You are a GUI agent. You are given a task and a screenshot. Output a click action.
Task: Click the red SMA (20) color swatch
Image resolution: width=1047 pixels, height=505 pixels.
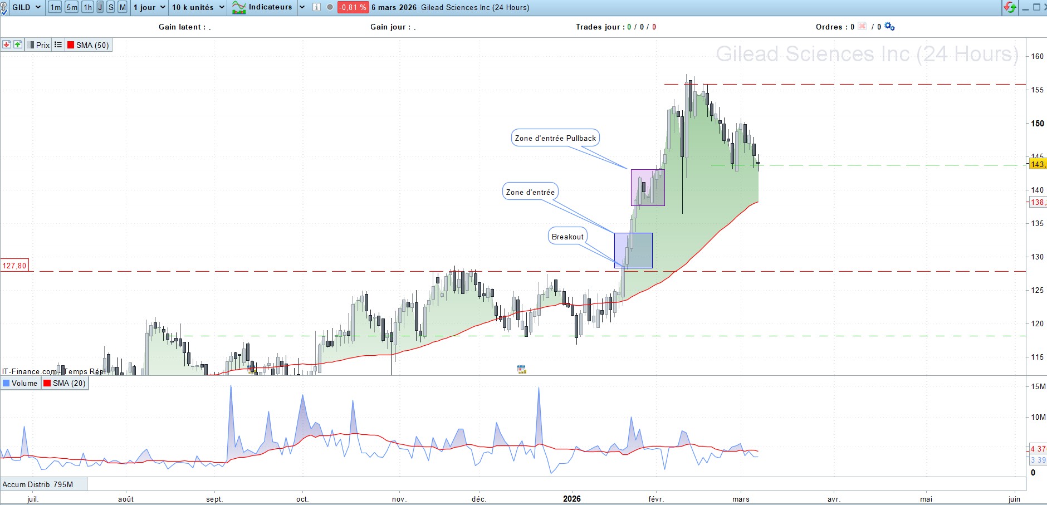47,383
